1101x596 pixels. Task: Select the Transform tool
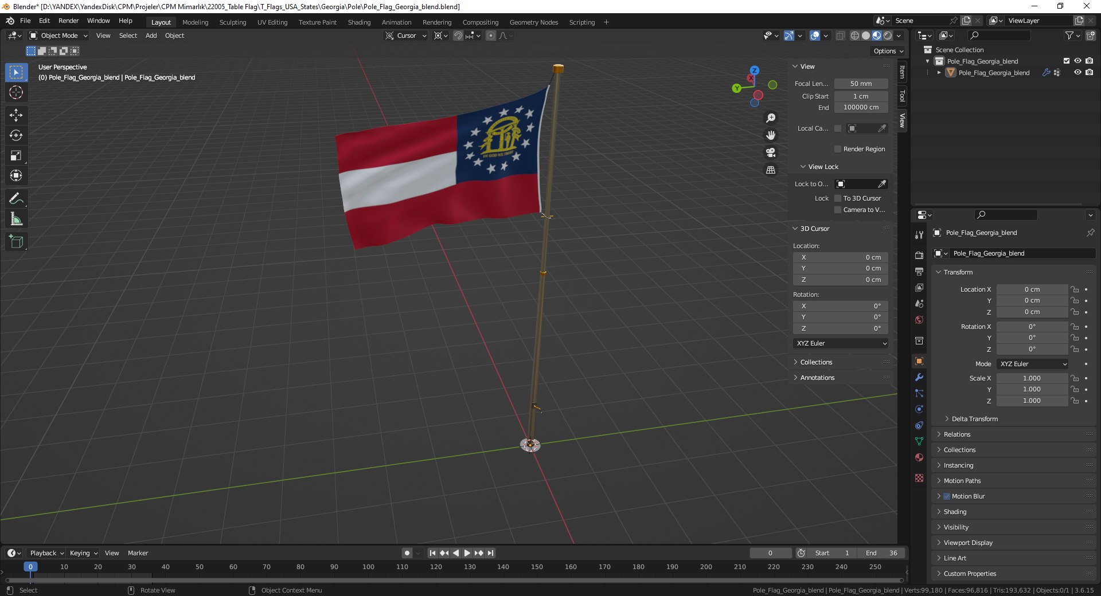click(16, 175)
